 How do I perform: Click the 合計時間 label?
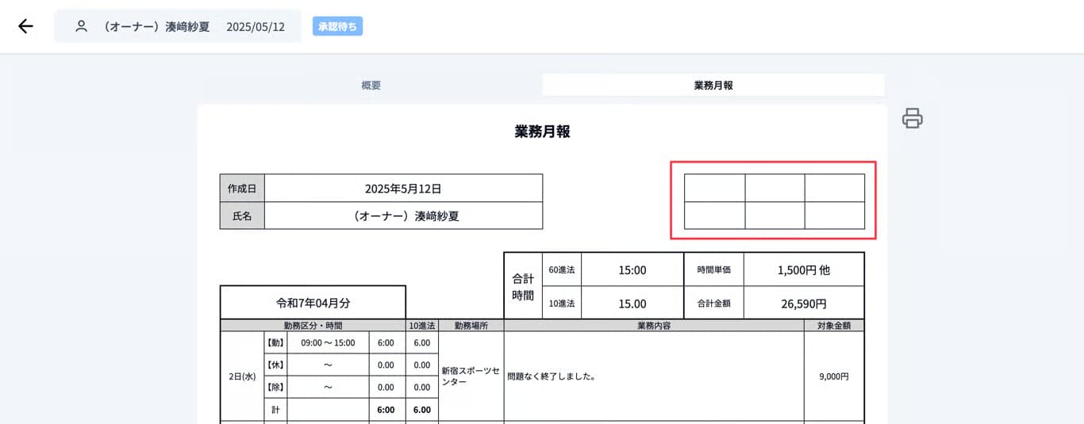pos(523,286)
